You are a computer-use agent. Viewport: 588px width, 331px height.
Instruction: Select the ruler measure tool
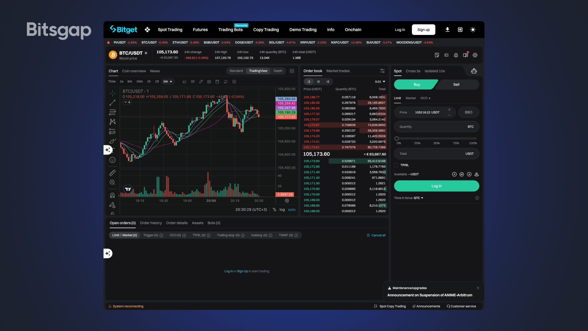coord(112,173)
